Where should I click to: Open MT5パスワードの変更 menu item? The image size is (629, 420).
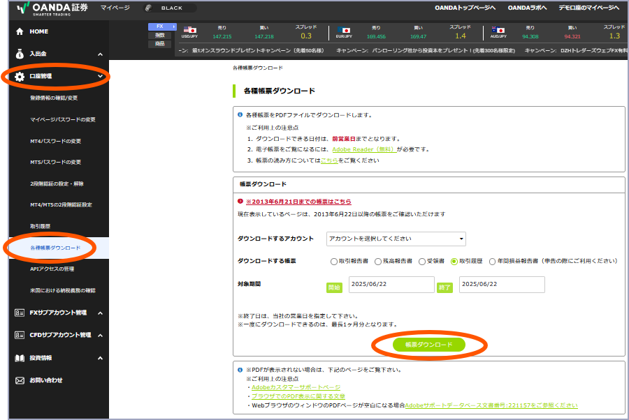tap(56, 162)
